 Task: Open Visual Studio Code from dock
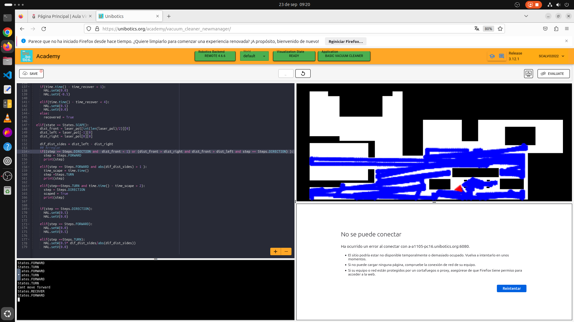click(7, 75)
